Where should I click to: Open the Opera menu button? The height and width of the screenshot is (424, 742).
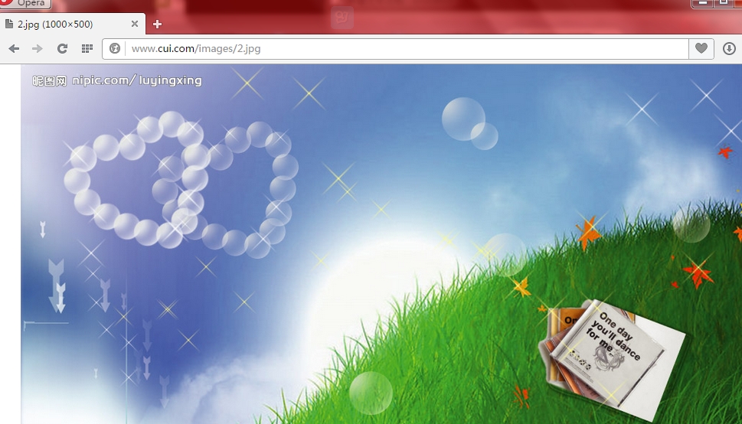pos(25,4)
